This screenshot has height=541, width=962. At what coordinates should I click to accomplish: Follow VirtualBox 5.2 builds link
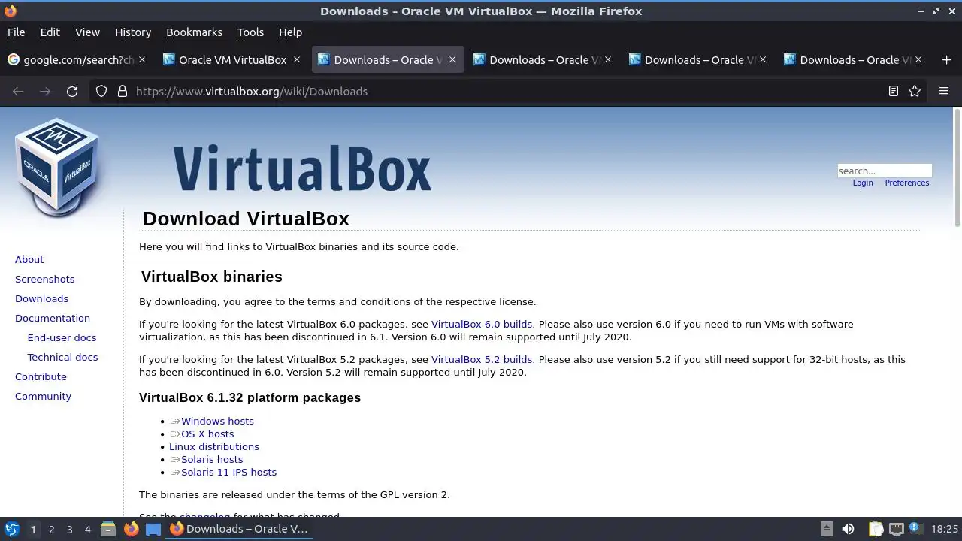click(x=482, y=359)
